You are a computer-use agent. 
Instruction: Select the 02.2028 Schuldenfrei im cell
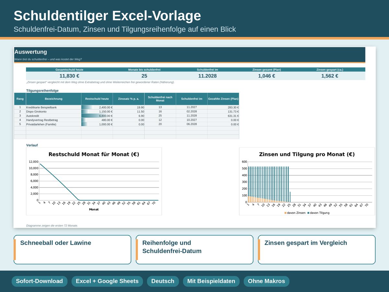coord(192,112)
